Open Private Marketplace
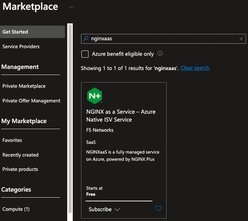 pyautogui.click(x=24, y=86)
